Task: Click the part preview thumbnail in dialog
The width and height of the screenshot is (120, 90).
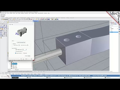Action: (x=21, y=32)
